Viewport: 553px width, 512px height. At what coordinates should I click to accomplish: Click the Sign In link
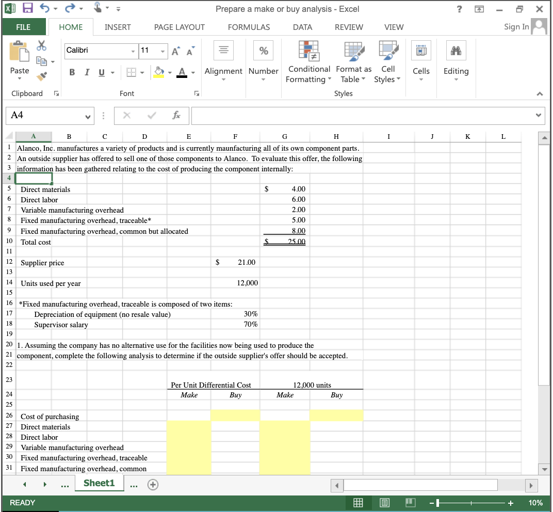click(x=516, y=26)
